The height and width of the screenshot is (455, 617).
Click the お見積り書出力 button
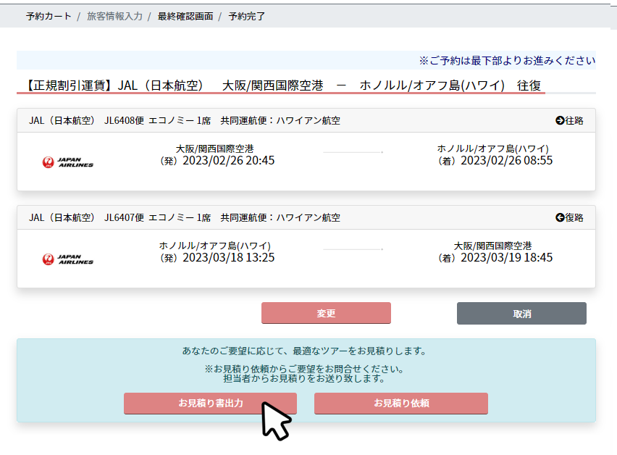click(210, 404)
